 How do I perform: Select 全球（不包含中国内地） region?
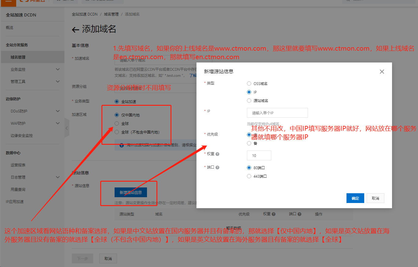(x=116, y=132)
